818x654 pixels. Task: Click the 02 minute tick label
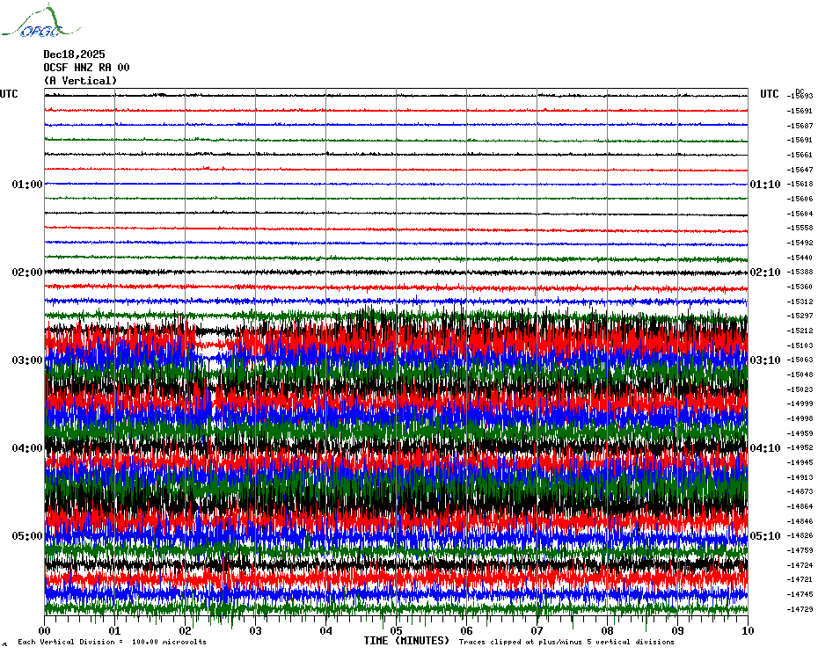click(x=186, y=630)
